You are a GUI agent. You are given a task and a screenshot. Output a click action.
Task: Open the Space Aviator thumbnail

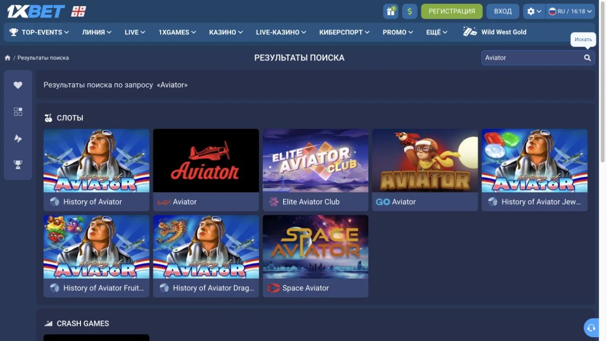(x=316, y=247)
